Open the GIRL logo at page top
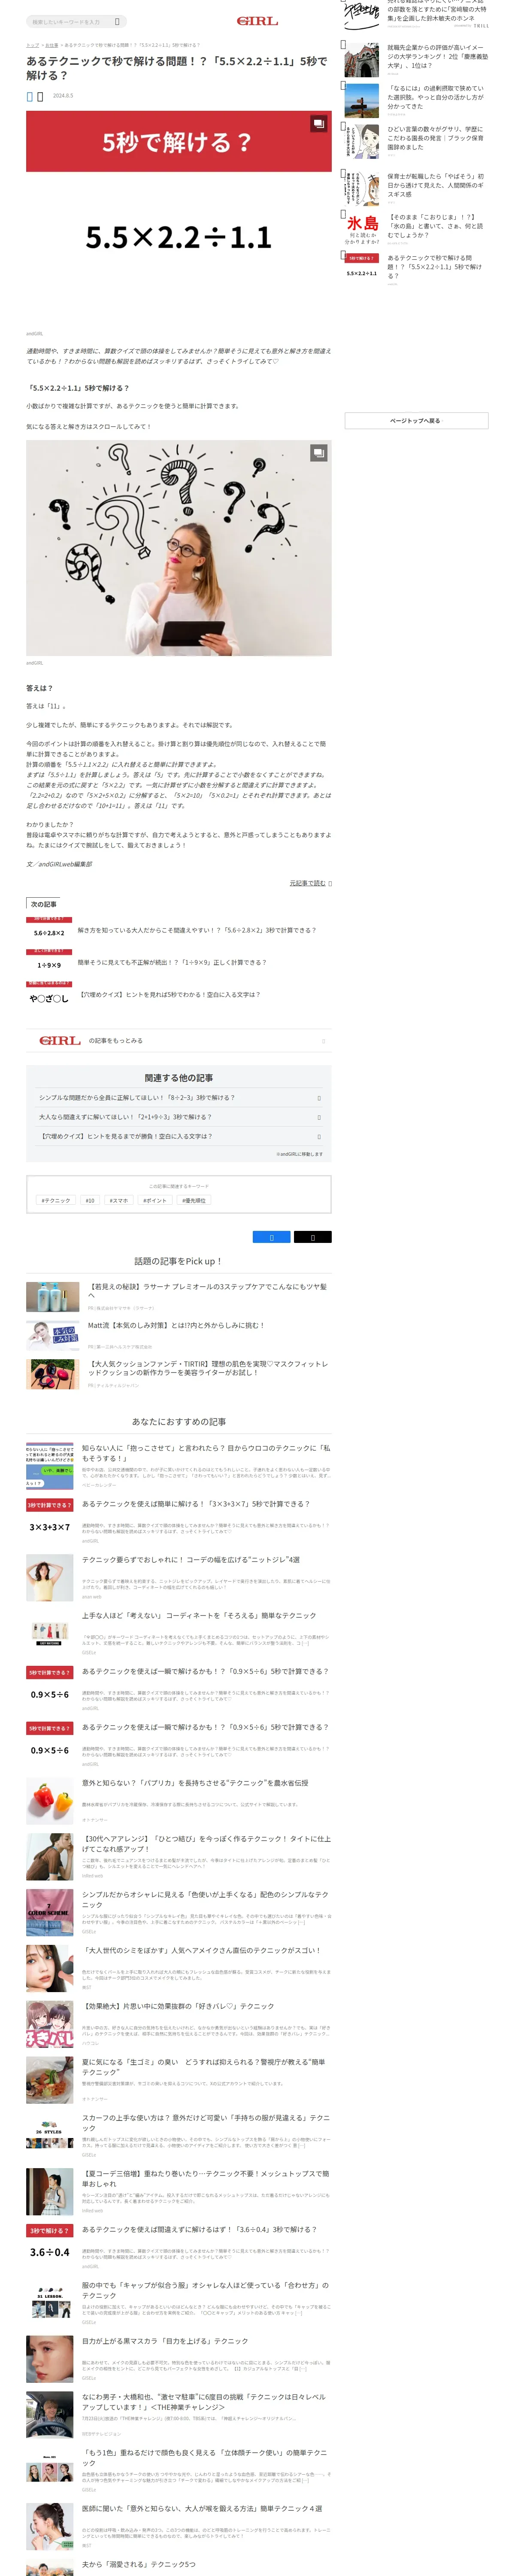The image size is (515, 2576). point(257,21)
